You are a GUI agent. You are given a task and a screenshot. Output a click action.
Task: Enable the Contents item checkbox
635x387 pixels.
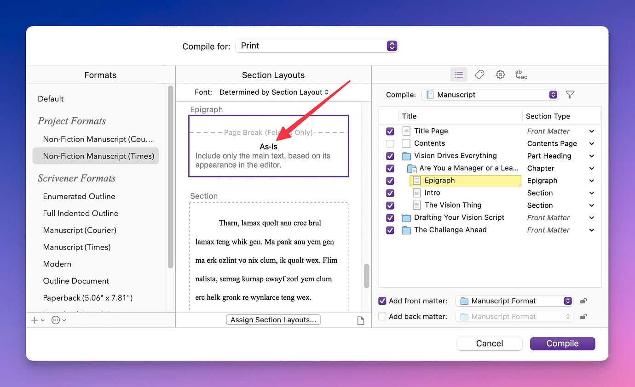pyautogui.click(x=390, y=143)
